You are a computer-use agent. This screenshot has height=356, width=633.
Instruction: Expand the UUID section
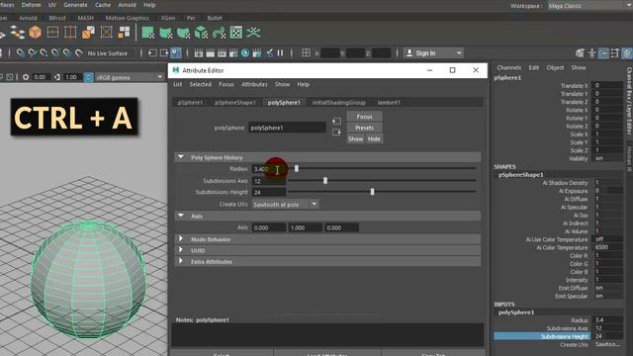(x=181, y=250)
